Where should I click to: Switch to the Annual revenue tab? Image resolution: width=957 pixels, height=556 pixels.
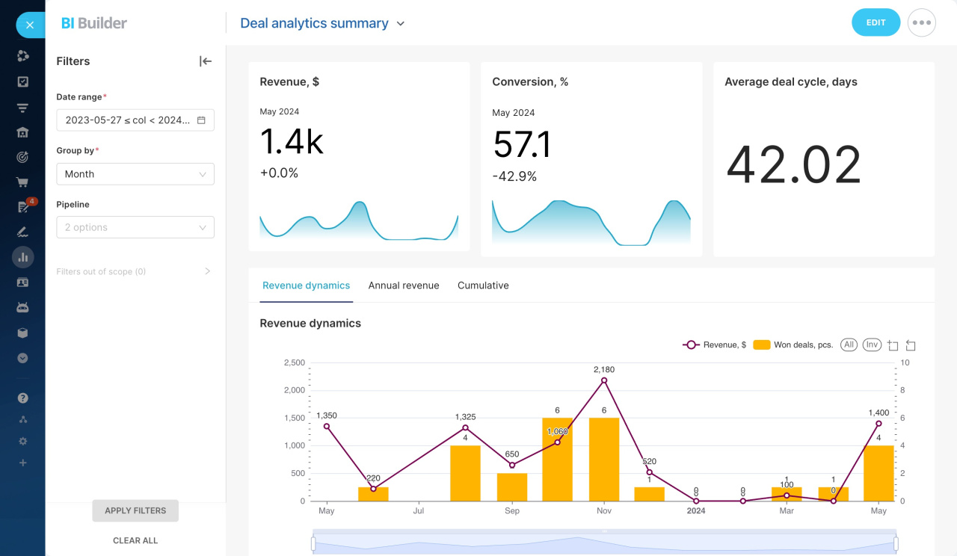point(404,285)
